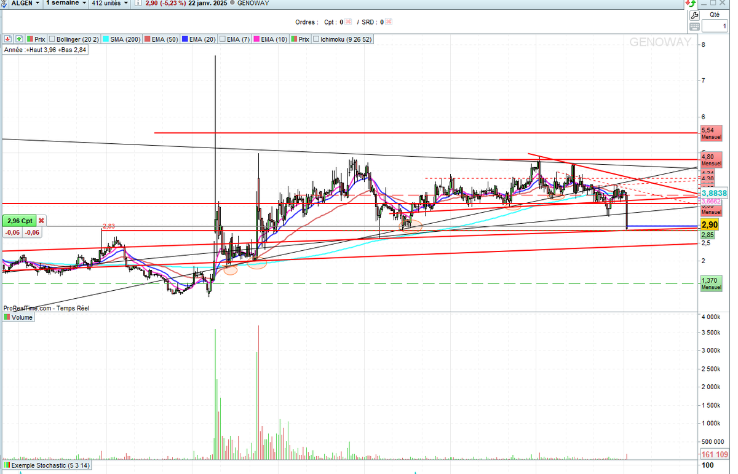
Task: Click the 2,90 (-5,23 %) quote text
Action: (165, 3)
